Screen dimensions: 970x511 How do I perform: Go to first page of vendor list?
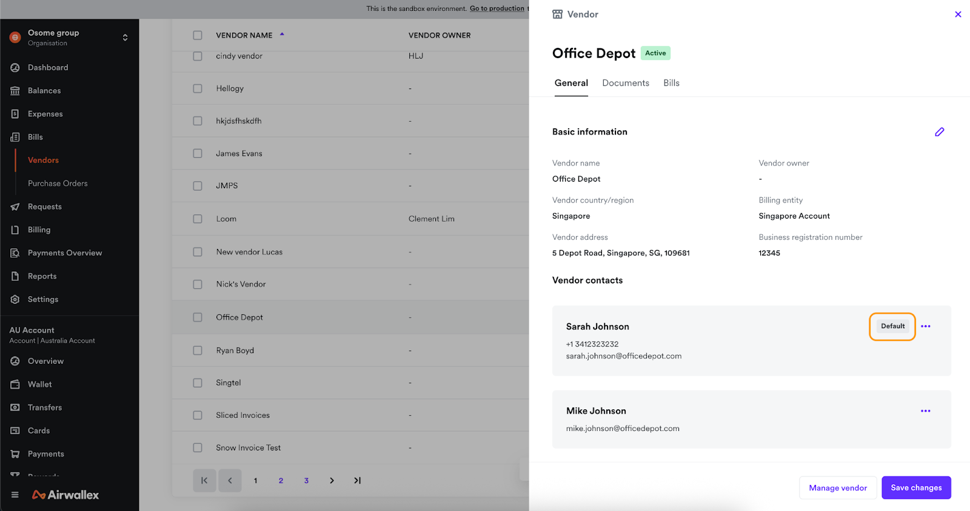(204, 481)
